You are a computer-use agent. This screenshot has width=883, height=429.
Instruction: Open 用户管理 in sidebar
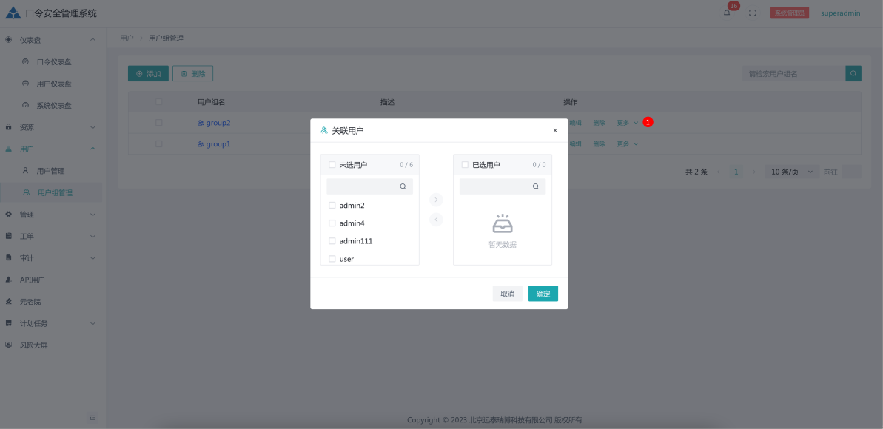click(x=50, y=171)
